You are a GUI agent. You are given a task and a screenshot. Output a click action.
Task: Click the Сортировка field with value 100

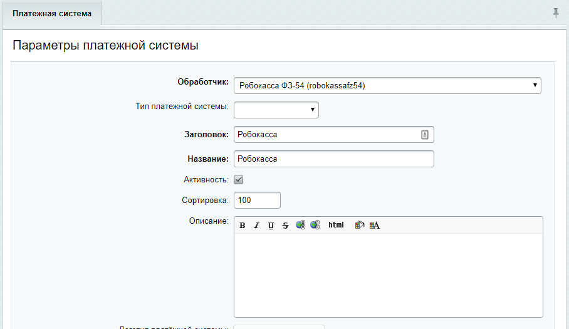point(257,200)
